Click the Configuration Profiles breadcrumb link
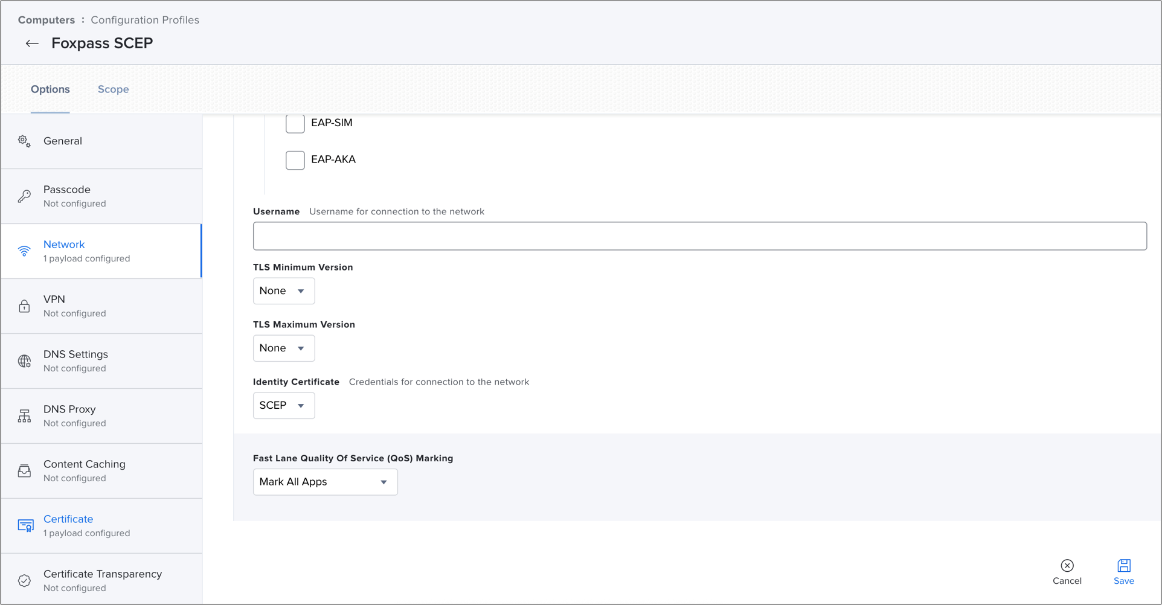 click(145, 20)
